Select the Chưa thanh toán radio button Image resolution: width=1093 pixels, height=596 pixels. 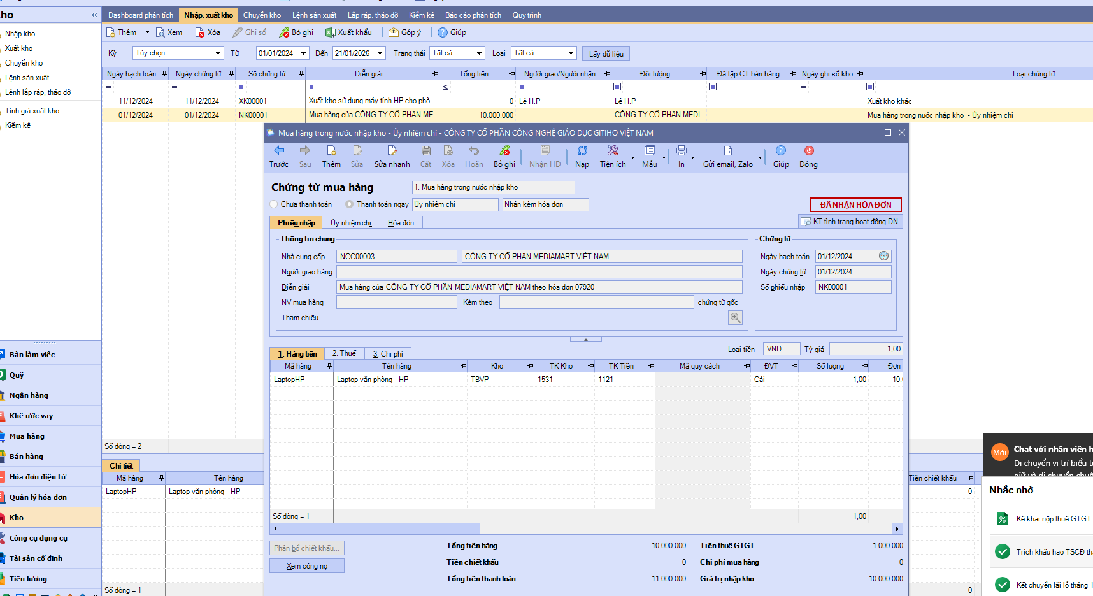click(x=274, y=204)
